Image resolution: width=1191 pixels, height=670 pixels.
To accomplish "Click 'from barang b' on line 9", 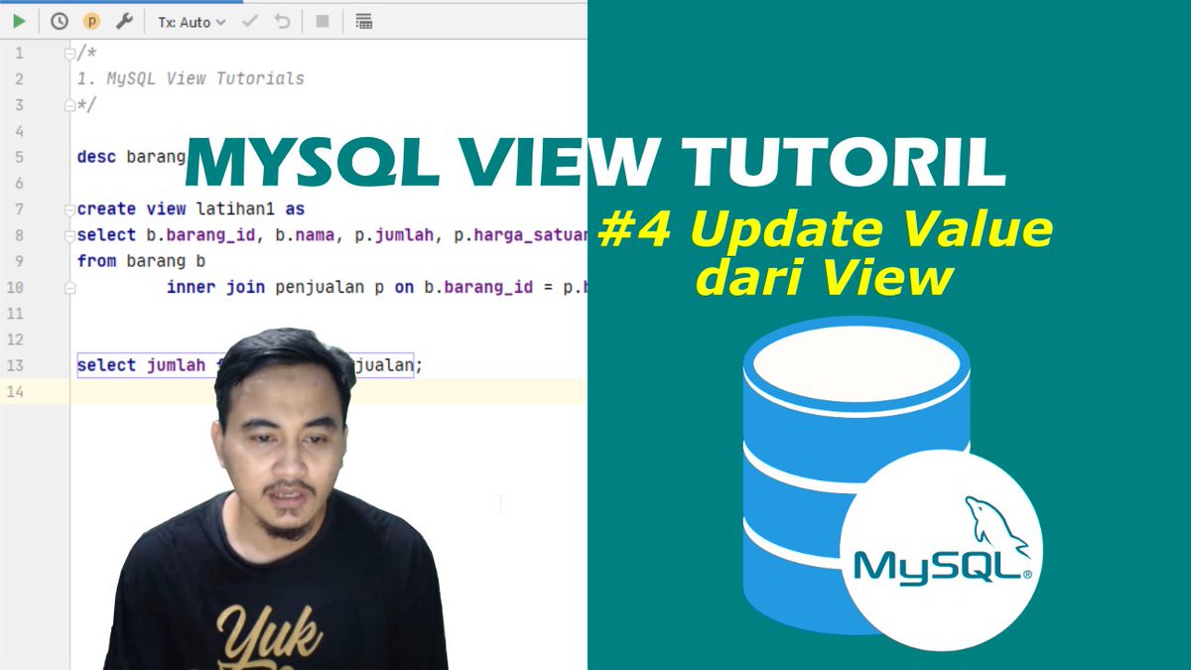I will (139, 262).
